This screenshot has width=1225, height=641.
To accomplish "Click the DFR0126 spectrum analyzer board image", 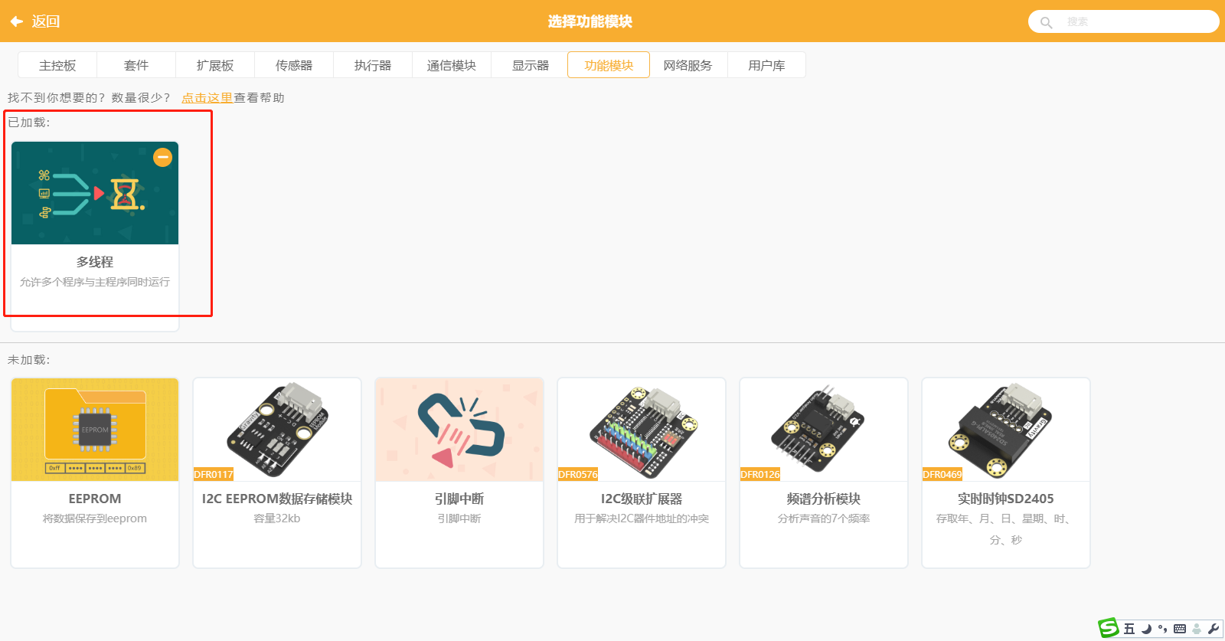I will (824, 430).
